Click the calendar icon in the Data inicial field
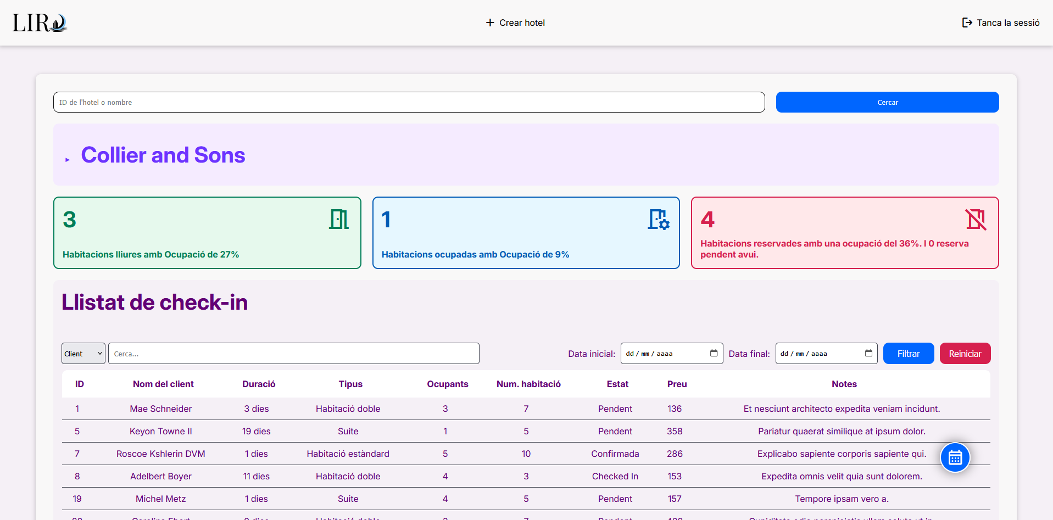 (x=714, y=353)
